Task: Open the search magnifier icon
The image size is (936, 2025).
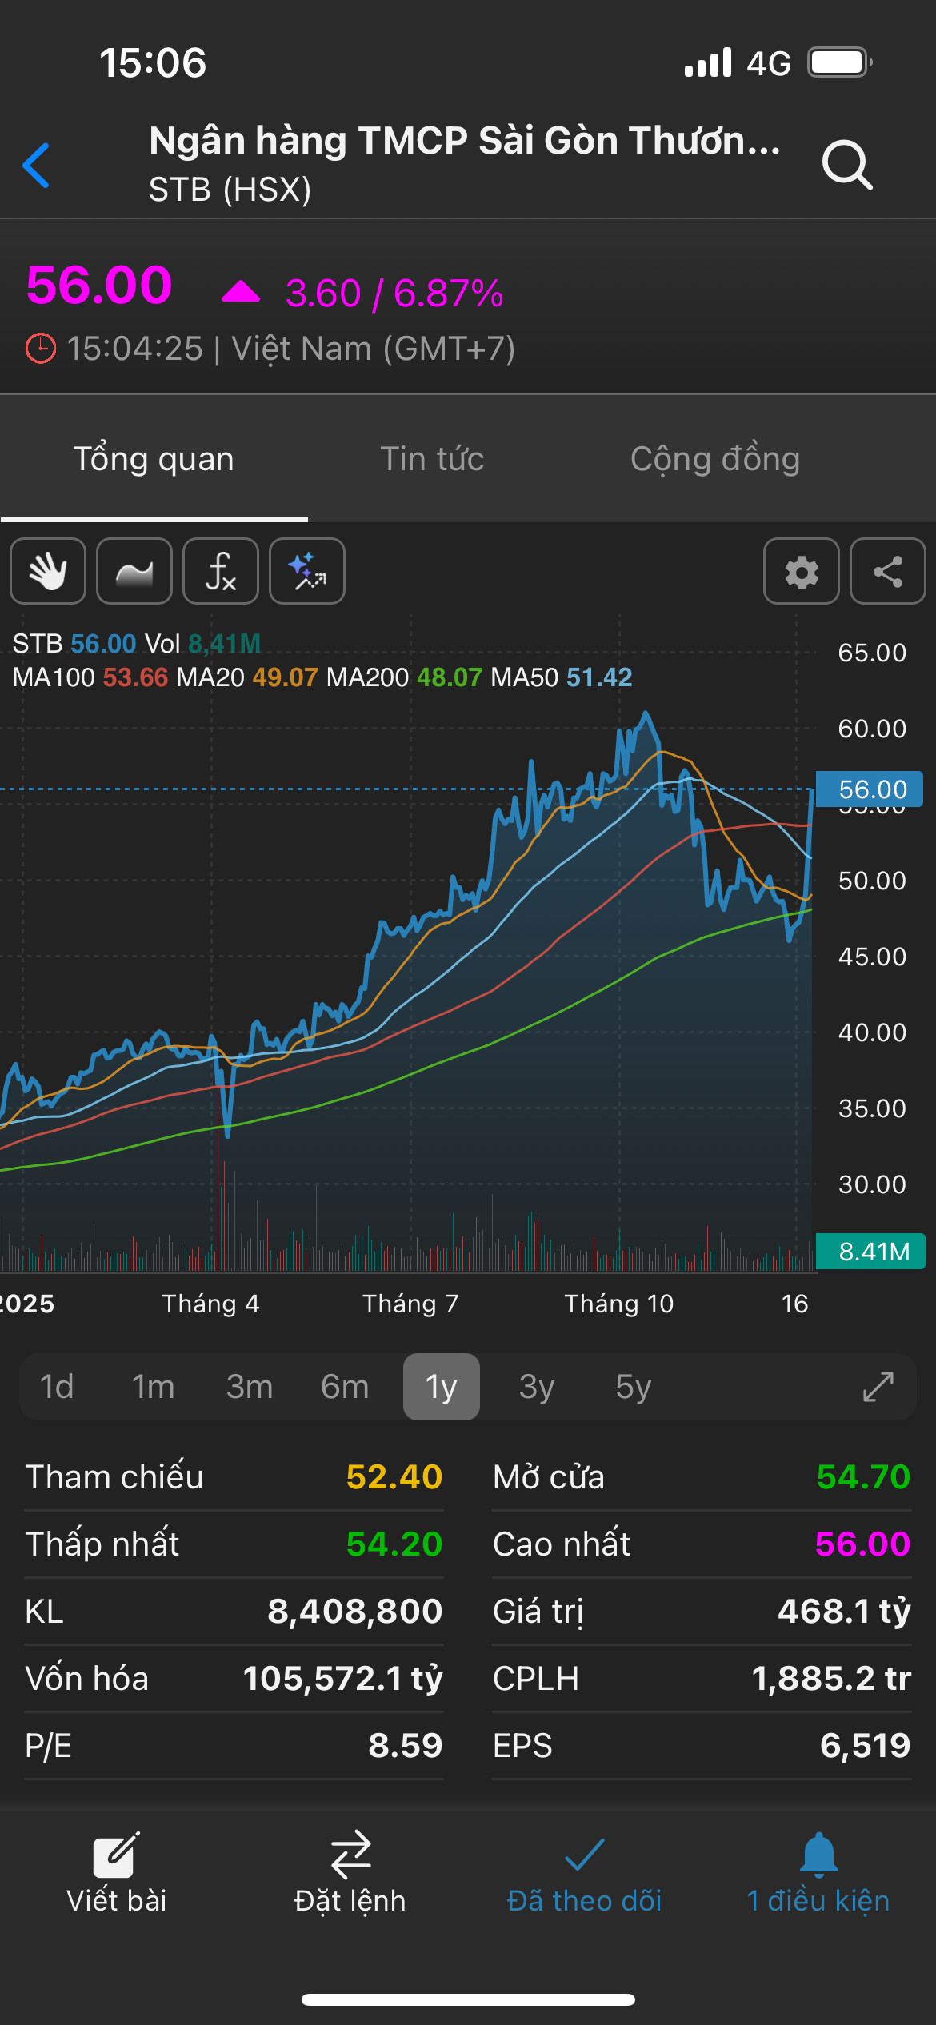Action: tap(846, 166)
